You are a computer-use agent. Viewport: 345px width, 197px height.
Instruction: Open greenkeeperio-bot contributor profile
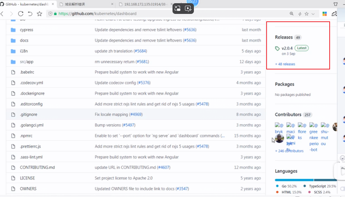pyautogui.click(x=314, y=138)
